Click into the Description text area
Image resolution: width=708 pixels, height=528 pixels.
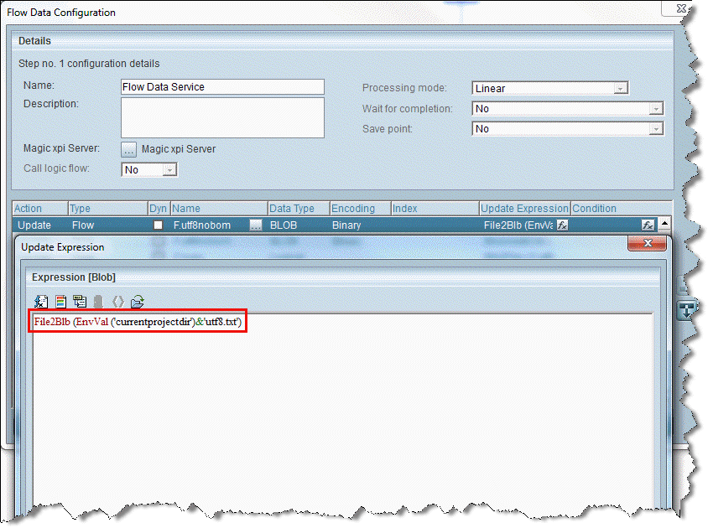(222, 117)
